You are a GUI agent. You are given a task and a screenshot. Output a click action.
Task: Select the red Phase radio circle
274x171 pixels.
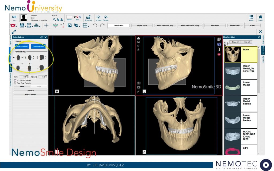pos(77,17)
